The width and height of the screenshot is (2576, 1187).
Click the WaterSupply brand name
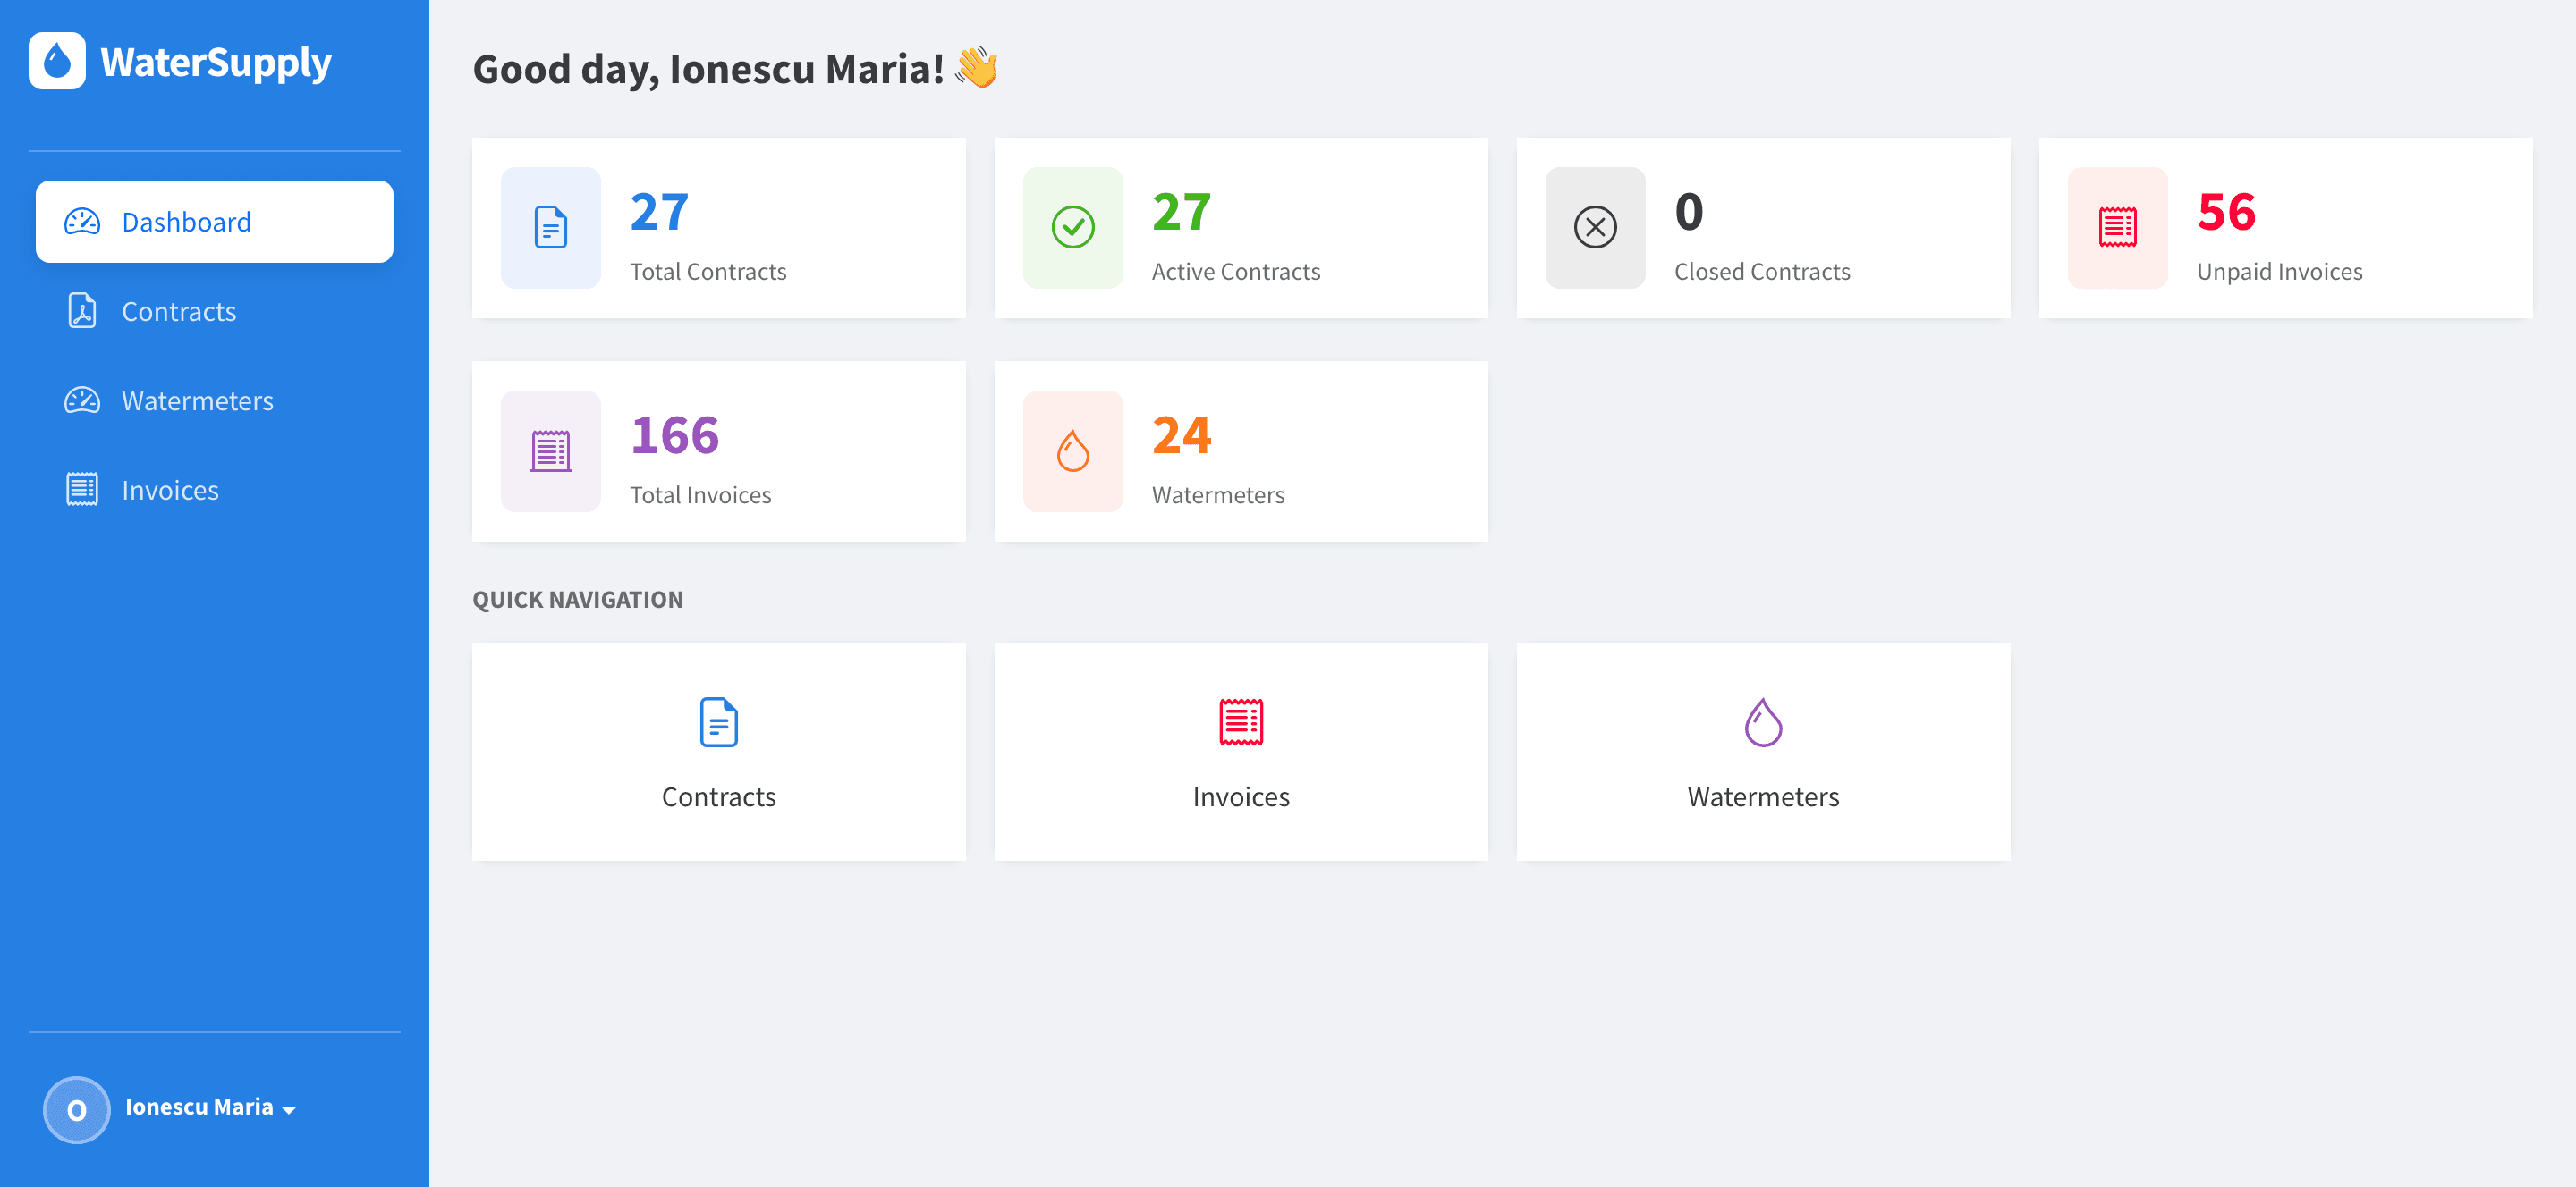[x=216, y=63]
